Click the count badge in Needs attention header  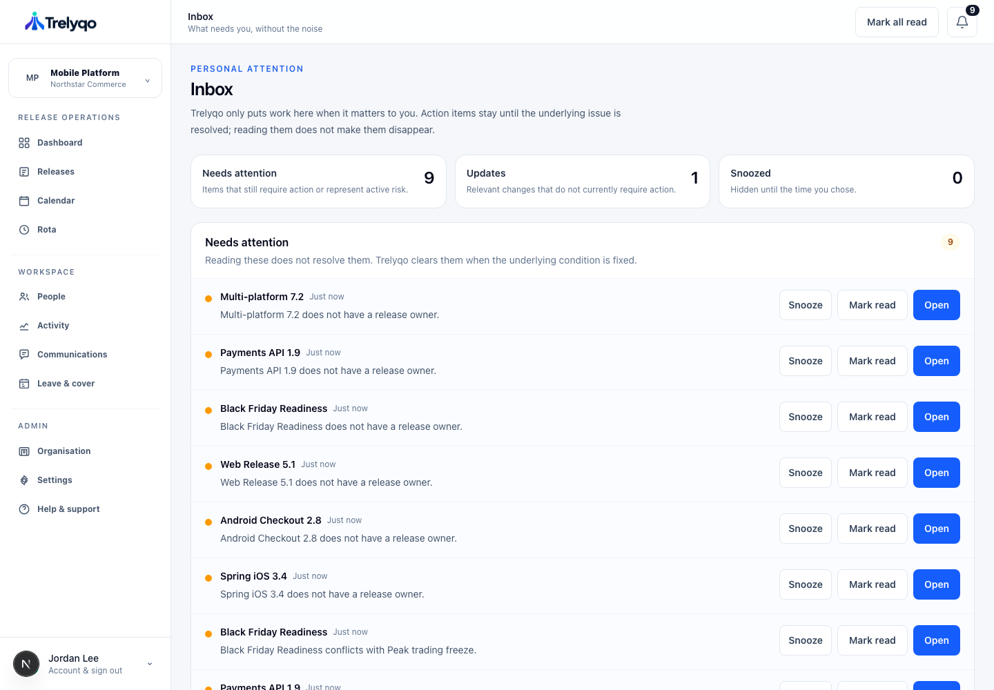[951, 242]
